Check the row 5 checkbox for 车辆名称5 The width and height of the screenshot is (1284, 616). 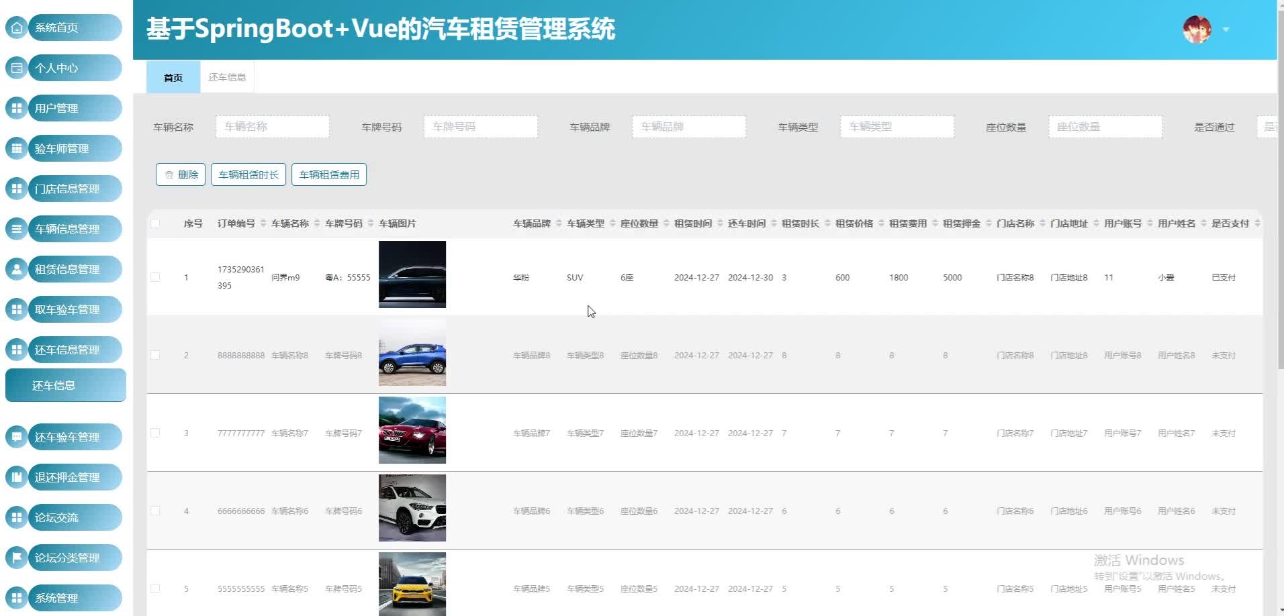coord(155,588)
